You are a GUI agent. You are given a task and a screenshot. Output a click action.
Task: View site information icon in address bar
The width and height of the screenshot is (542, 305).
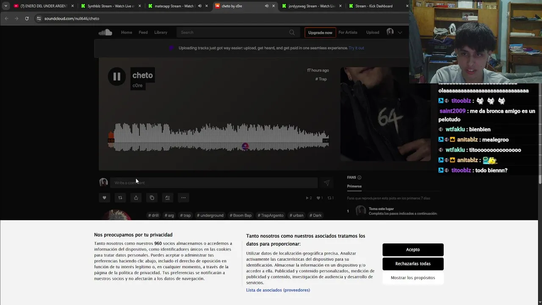[x=39, y=19]
